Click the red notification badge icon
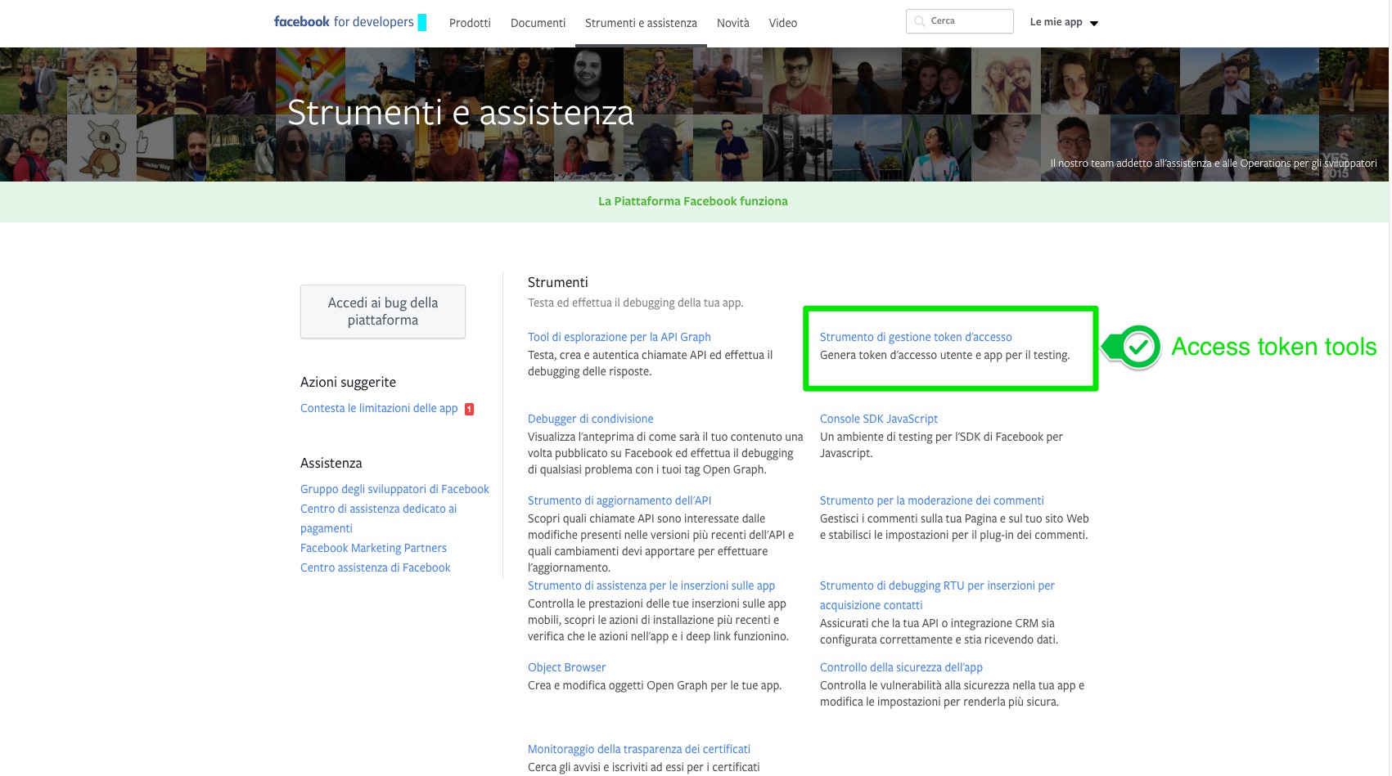This screenshot has height=776, width=1392. [470, 409]
